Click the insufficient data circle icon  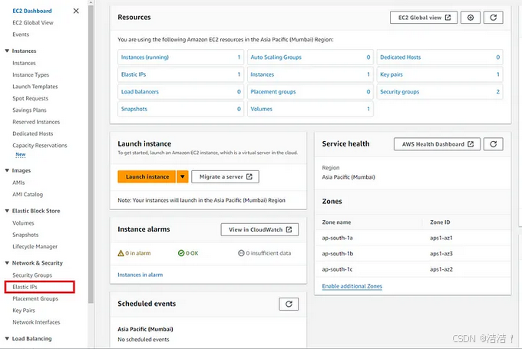tap(241, 253)
